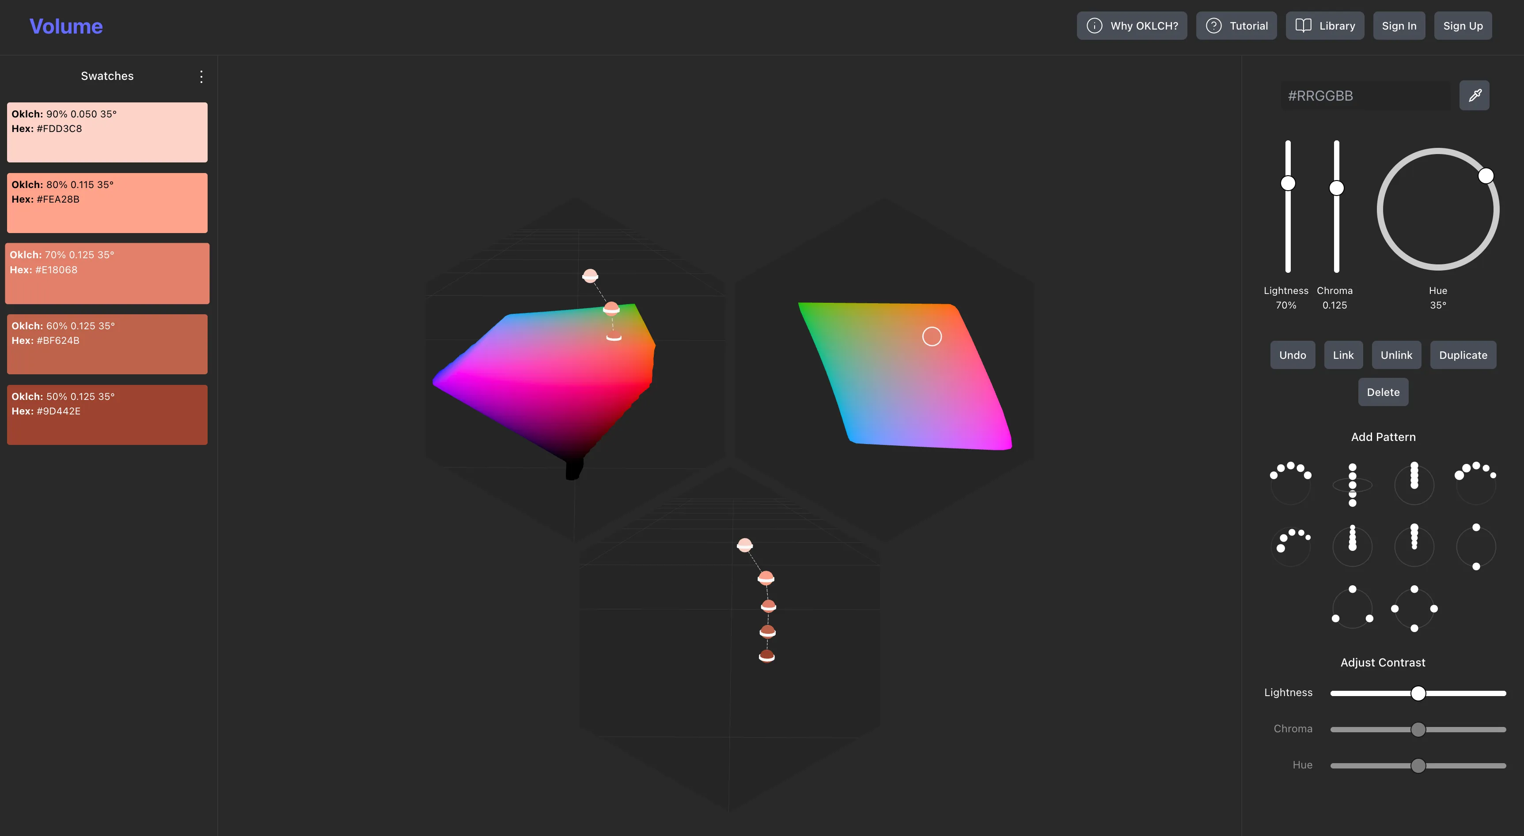
Task: Click the Adjust Contrast Lightness slider handle
Action: click(x=1418, y=693)
